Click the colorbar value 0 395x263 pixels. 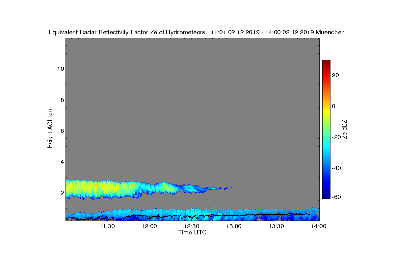pos(334,106)
